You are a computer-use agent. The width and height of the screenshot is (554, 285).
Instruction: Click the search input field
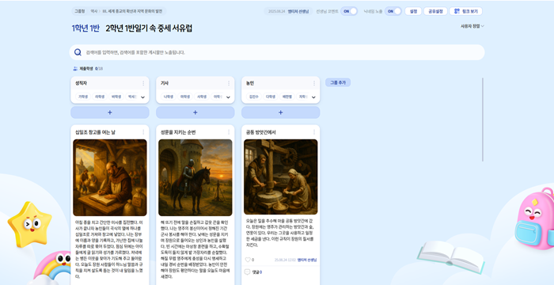[x=277, y=52]
